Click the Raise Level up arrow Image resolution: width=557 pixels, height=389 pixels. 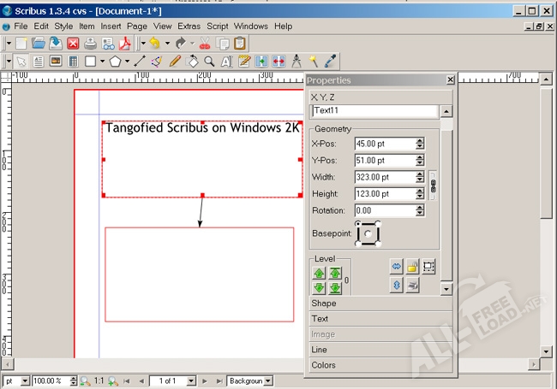[319, 273]
